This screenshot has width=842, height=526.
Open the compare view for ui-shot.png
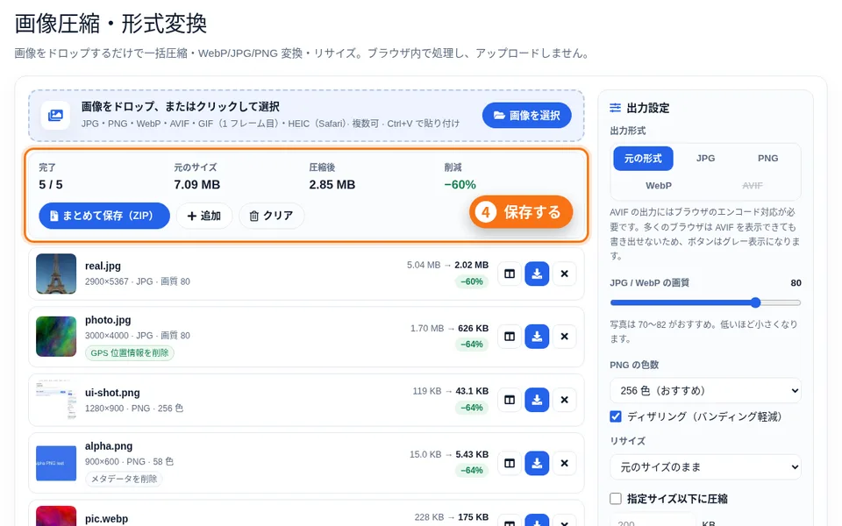click(x=510, y=400)
